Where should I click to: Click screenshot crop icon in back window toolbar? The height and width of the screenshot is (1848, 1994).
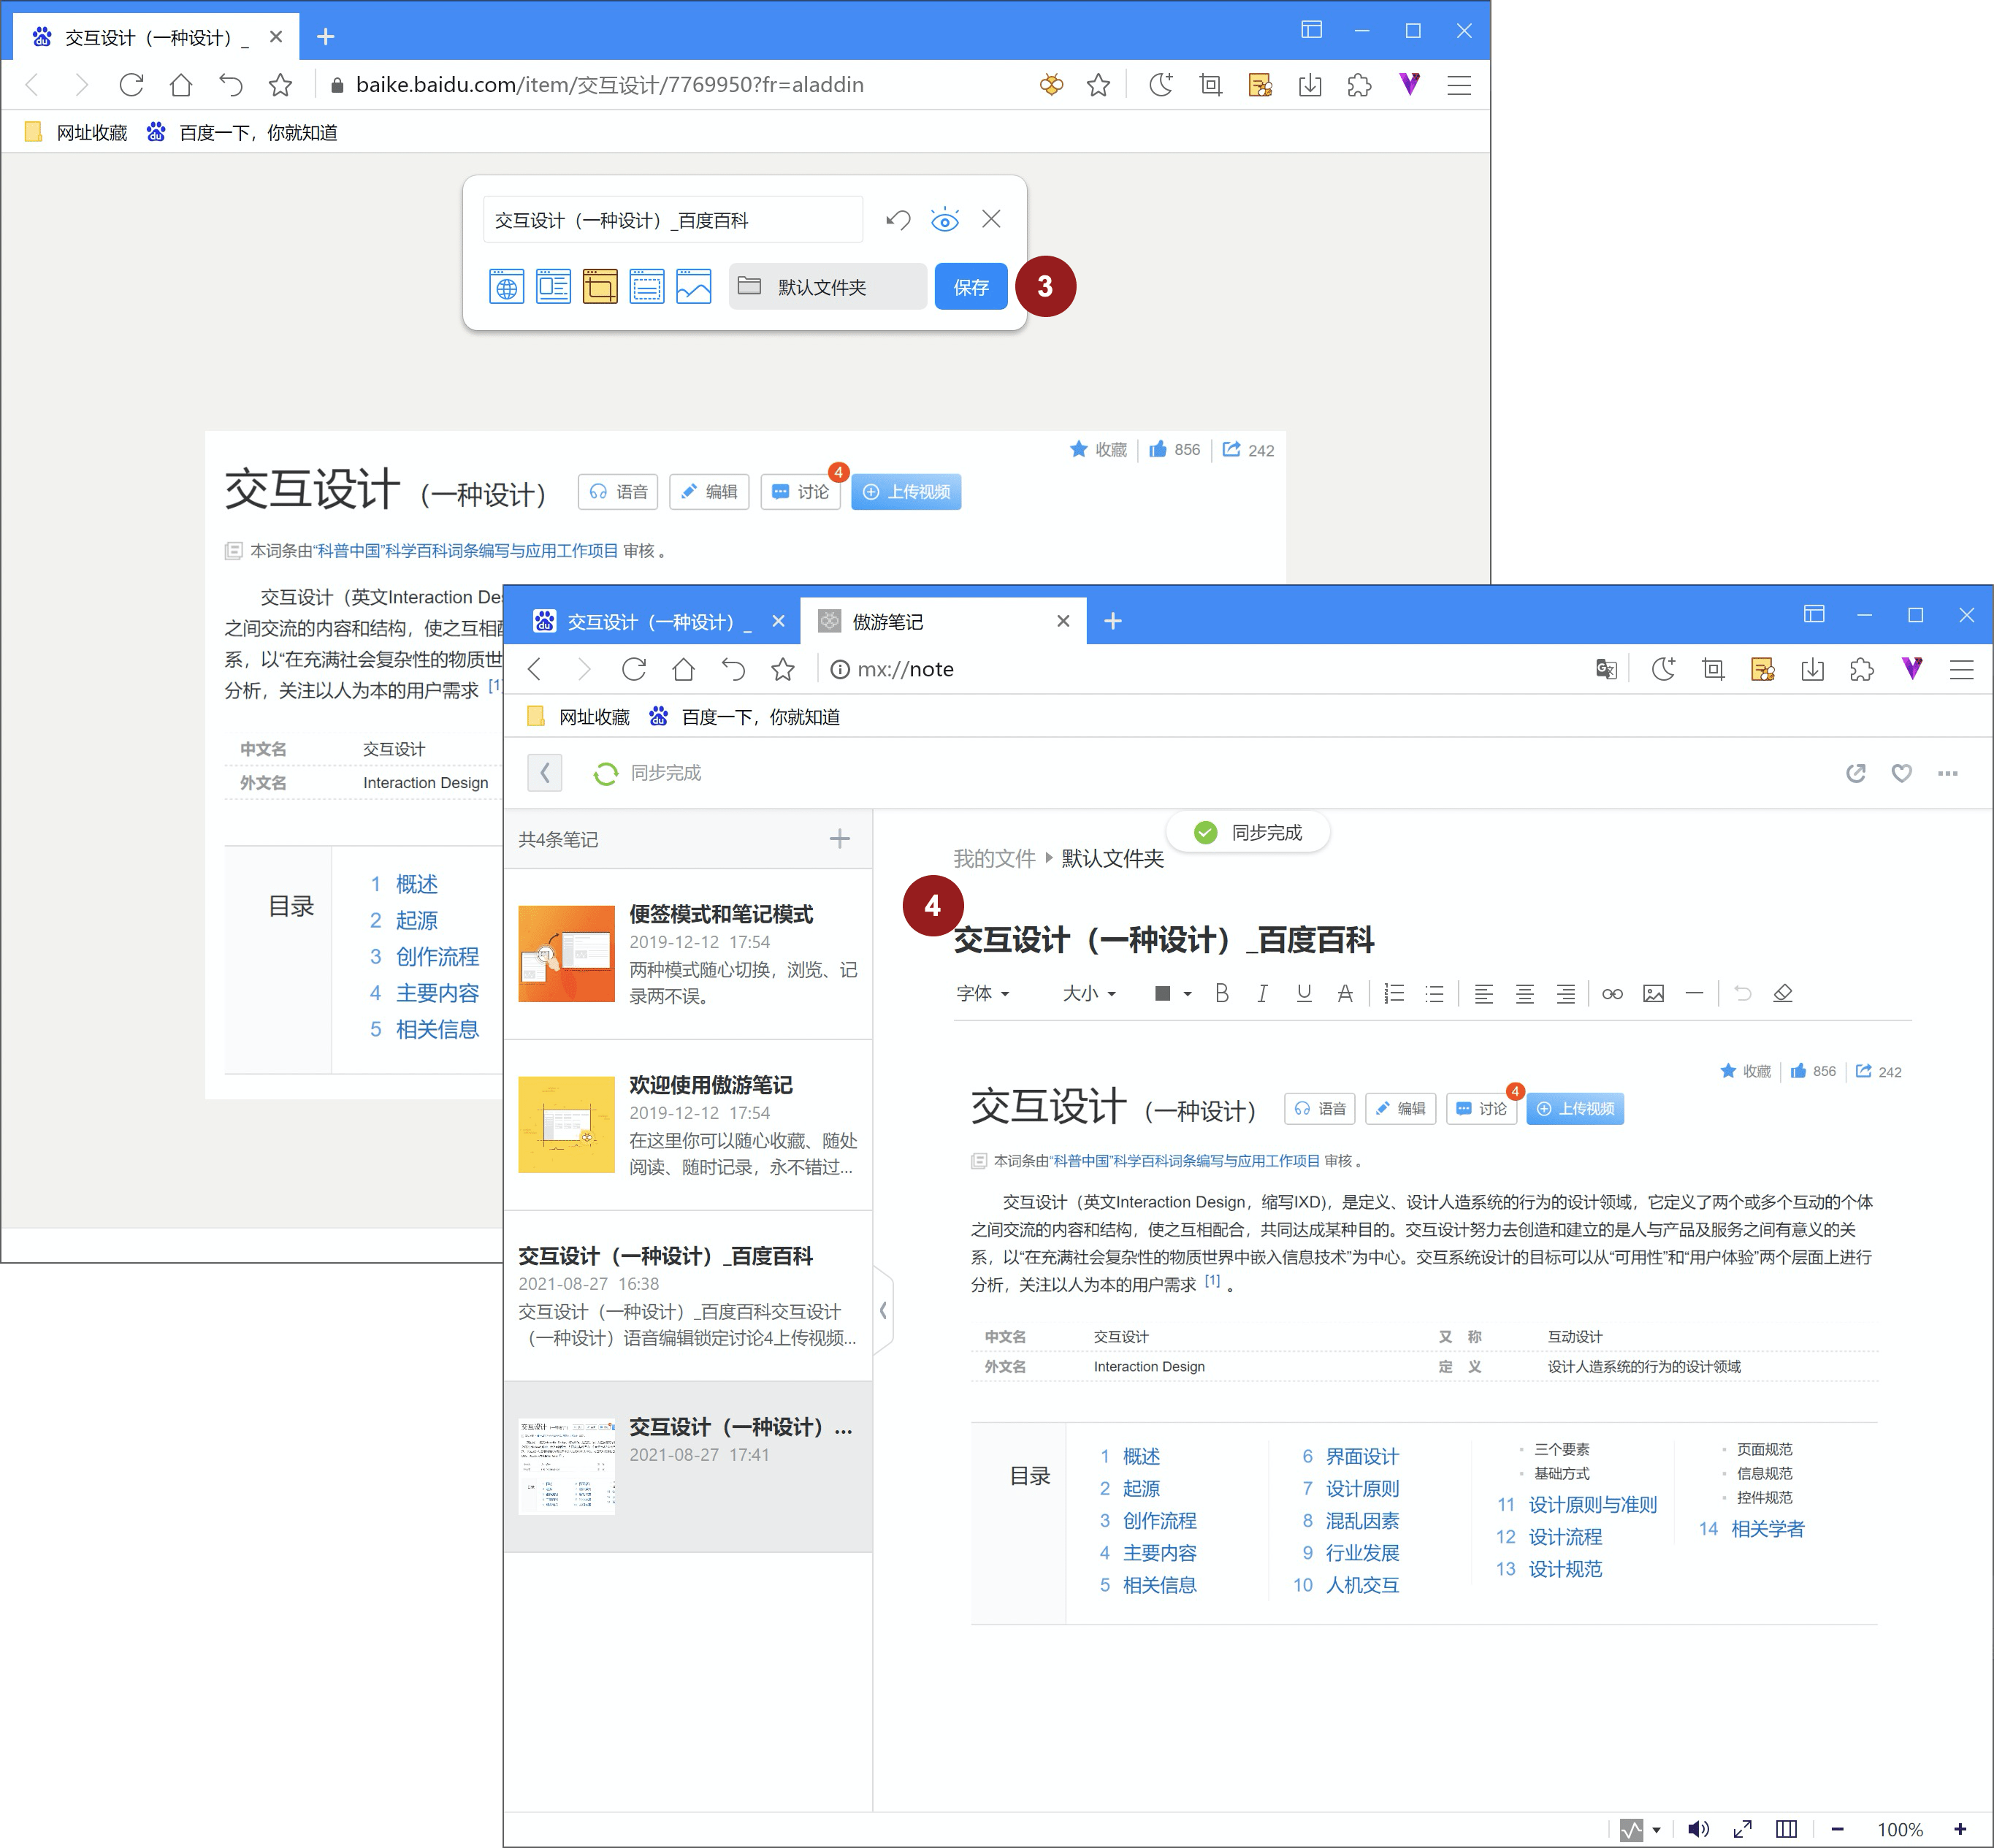1211,85
